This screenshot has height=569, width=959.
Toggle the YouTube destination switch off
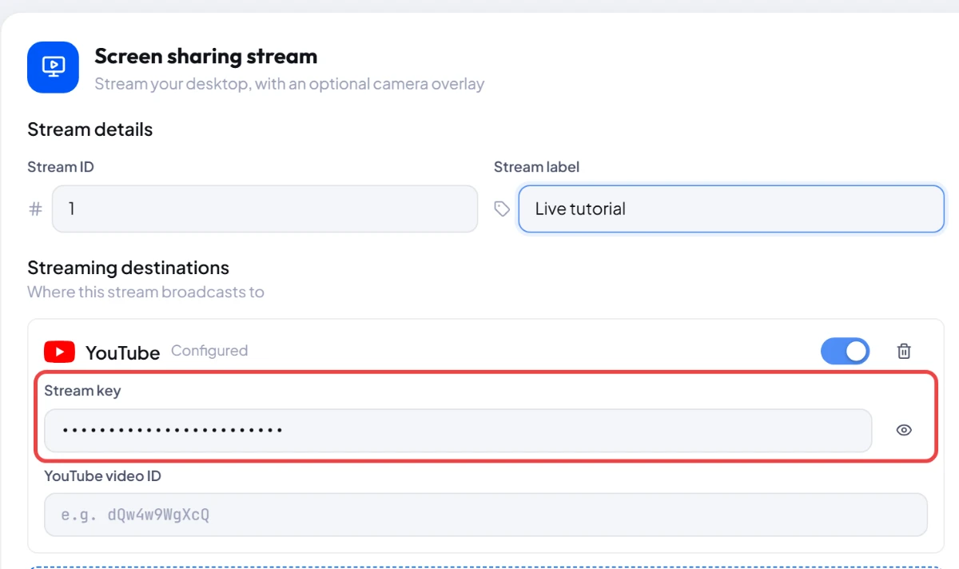click(845, 351)
